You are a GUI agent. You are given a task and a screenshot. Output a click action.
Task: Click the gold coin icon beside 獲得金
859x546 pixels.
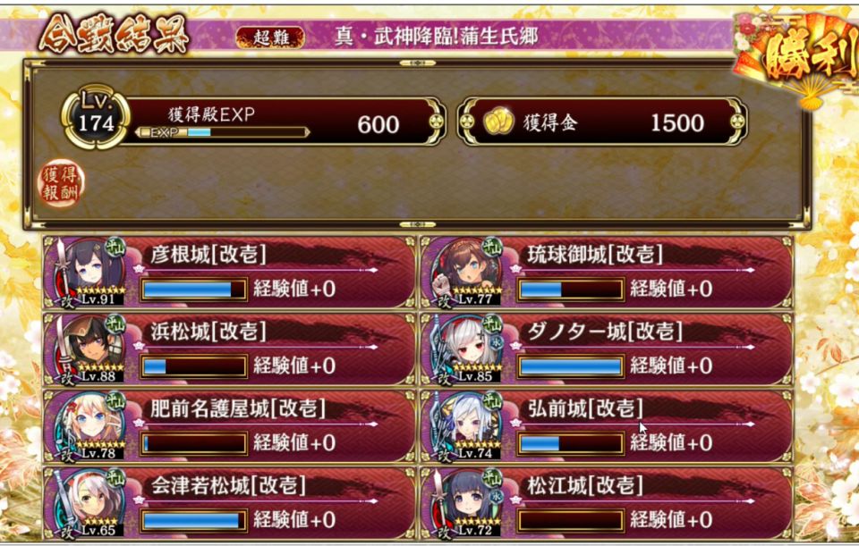[498, 122]
